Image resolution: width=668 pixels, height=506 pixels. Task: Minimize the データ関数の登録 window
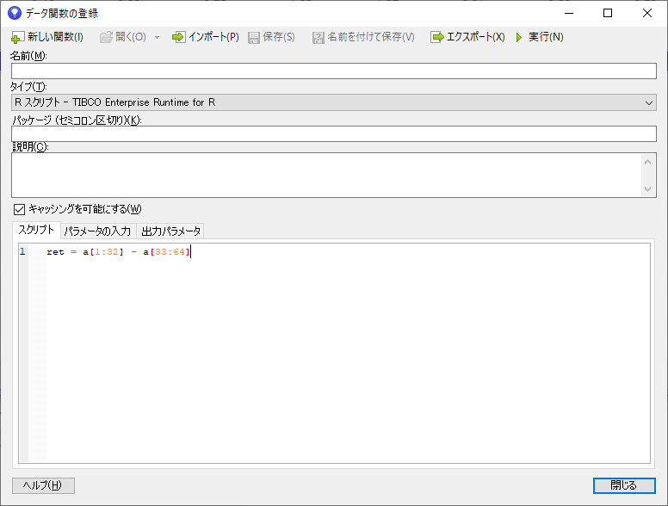click(x=569, y=13)
